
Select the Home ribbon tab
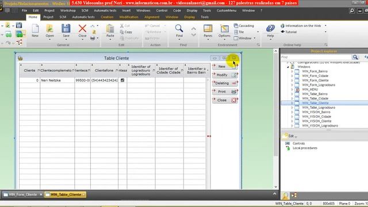[33, 17]
